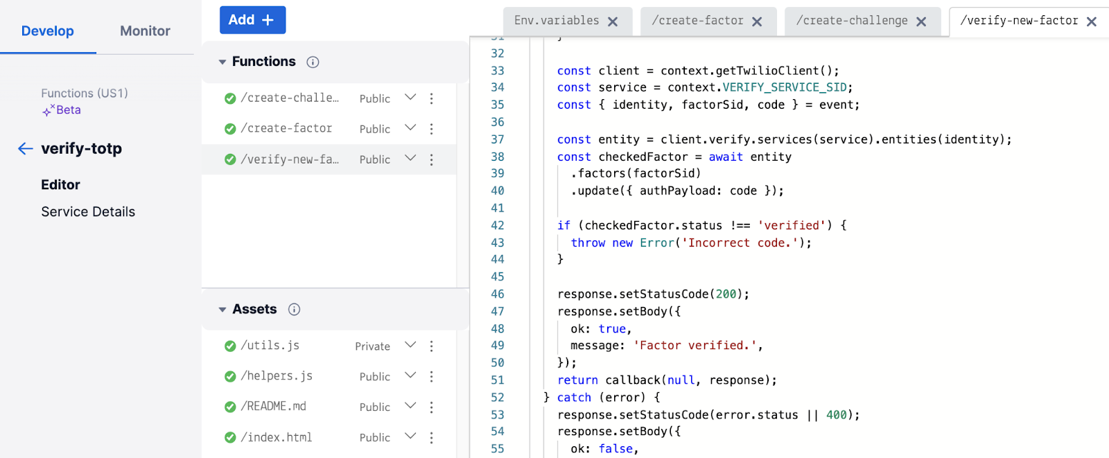Close the /create-challenge tab
1109x458 pixels.
click(921, 21)
